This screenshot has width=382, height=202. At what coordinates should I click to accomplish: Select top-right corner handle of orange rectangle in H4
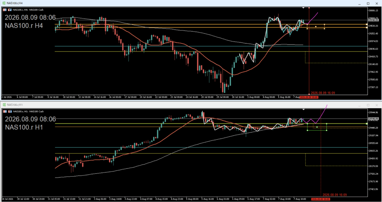[x=325, y=24]
